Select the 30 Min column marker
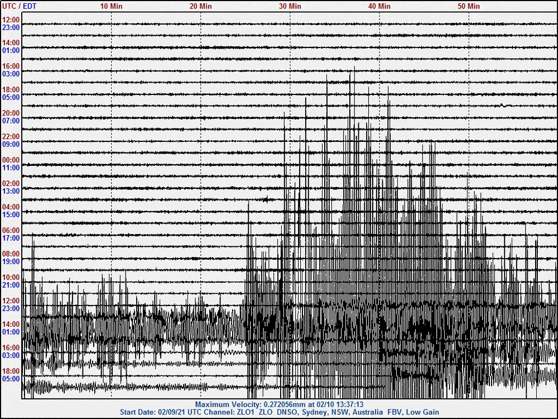This screenshot has height=419, width=558. [287, 6]
